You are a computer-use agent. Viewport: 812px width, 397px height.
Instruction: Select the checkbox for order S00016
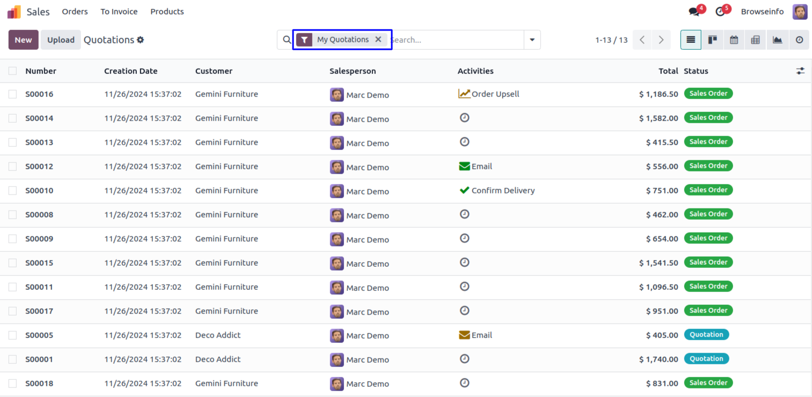(13, 94)
